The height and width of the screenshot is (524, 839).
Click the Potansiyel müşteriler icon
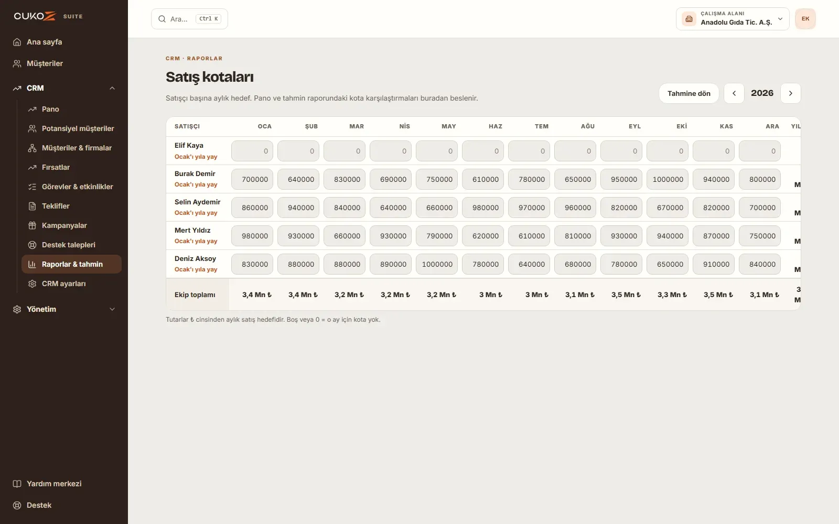(32, 128)
